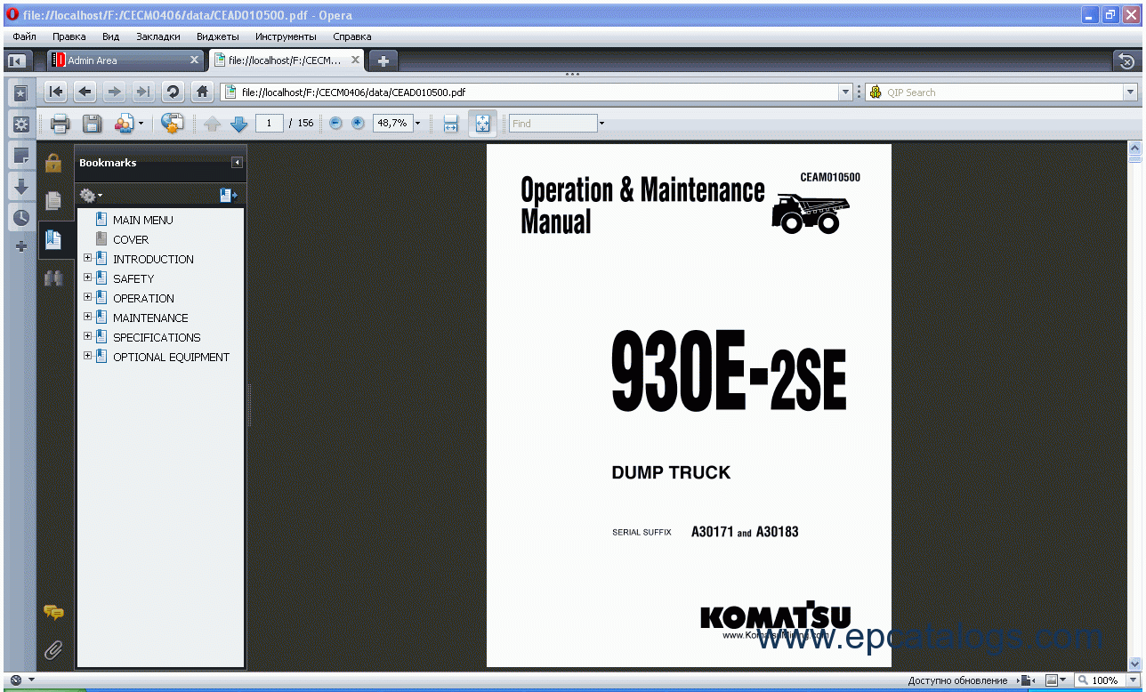This screenshot has width=1146, height=692.
Task: Toggle the Opera side panel button
Action: tap(17, 60)
